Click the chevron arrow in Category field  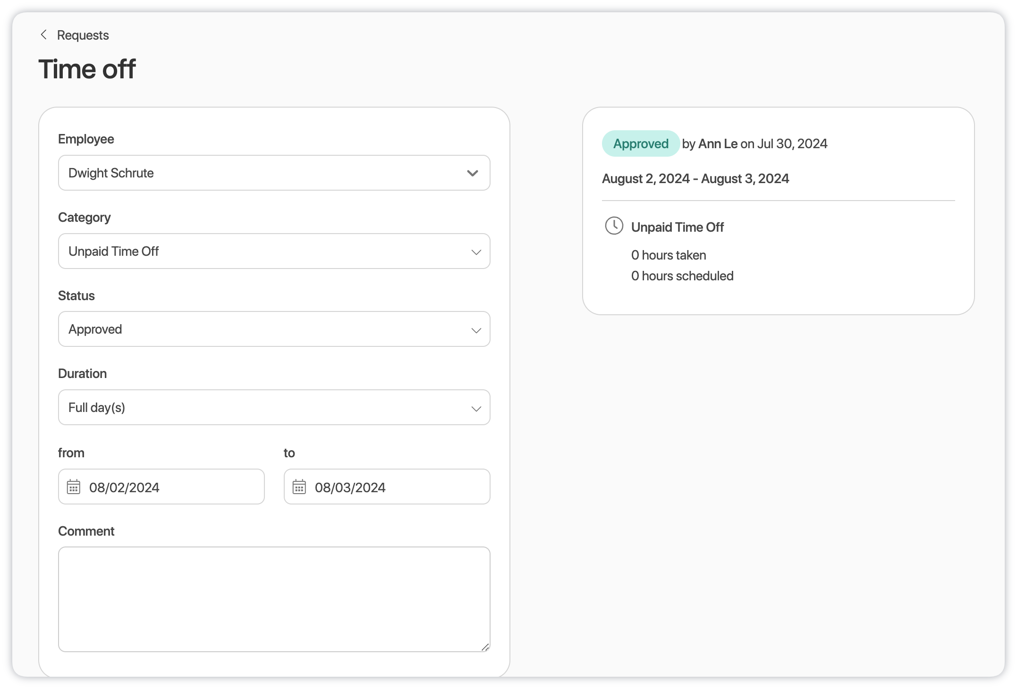(x=476, y=252)
